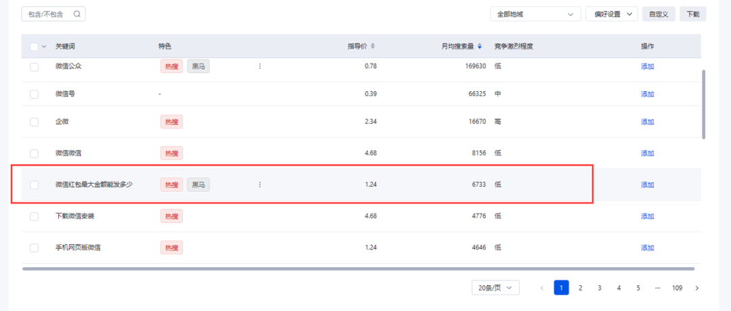Screen dimensions: 731x311
Task: Click 热搜 tag in 微信公众 row
Action: coord(171,66)
